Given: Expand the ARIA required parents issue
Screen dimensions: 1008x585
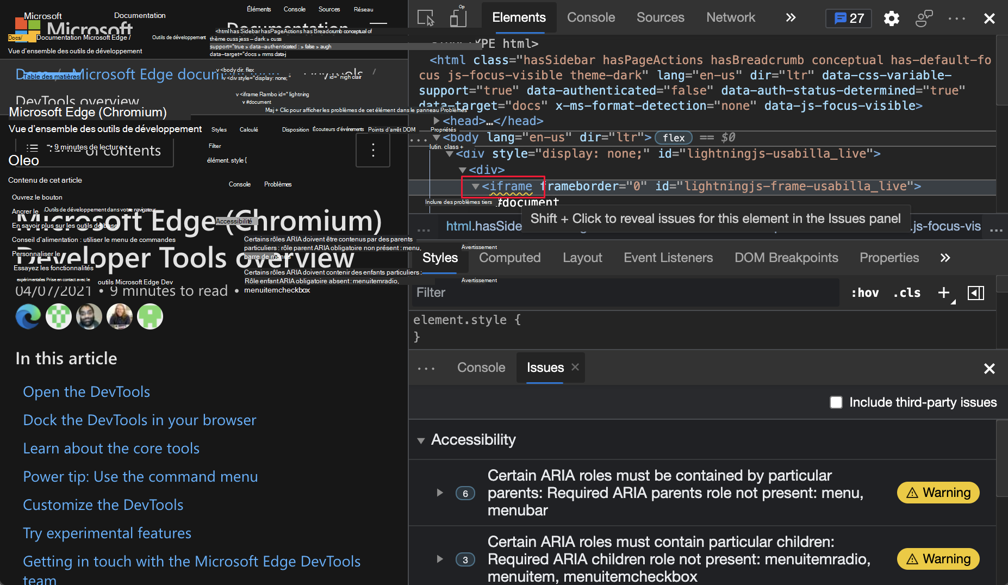Looking at the screenshot, I should pyautogui.click(x=440, y=493).
